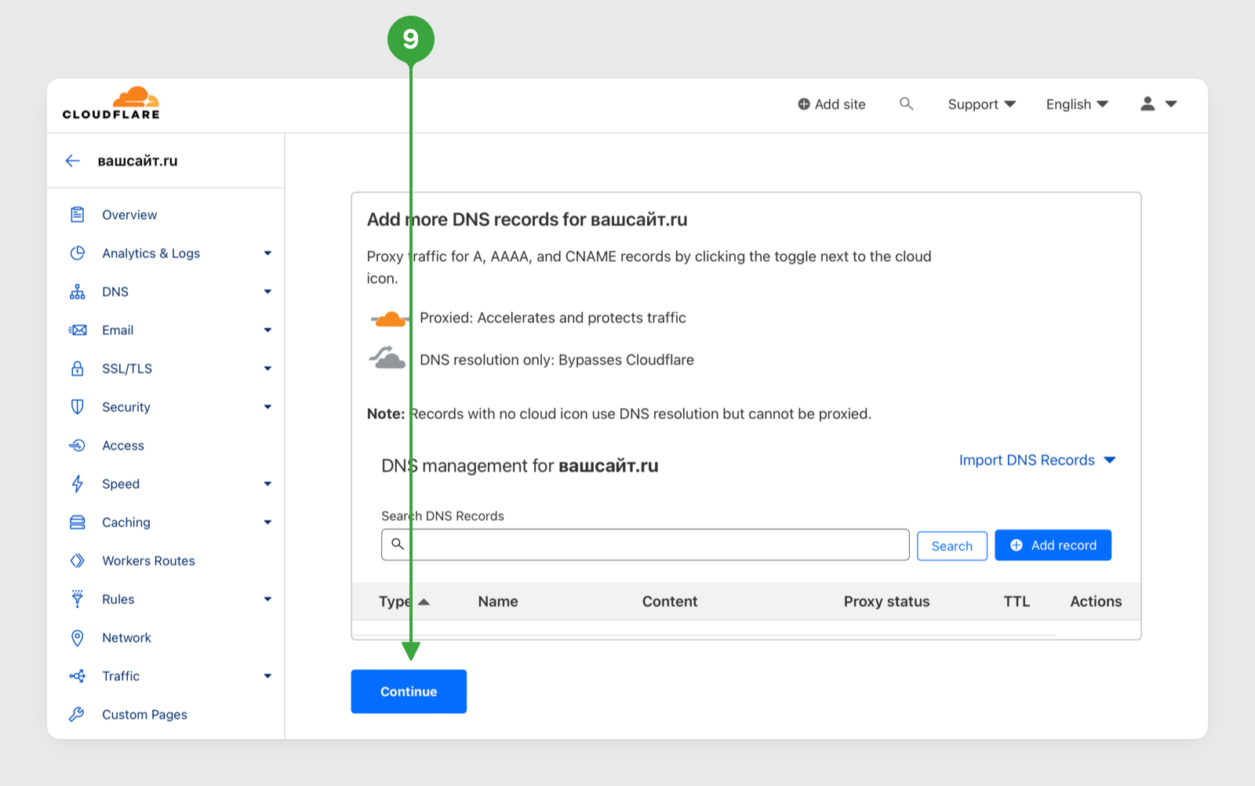
Task: Click the Name column header
Action: (x=498, y=602)
